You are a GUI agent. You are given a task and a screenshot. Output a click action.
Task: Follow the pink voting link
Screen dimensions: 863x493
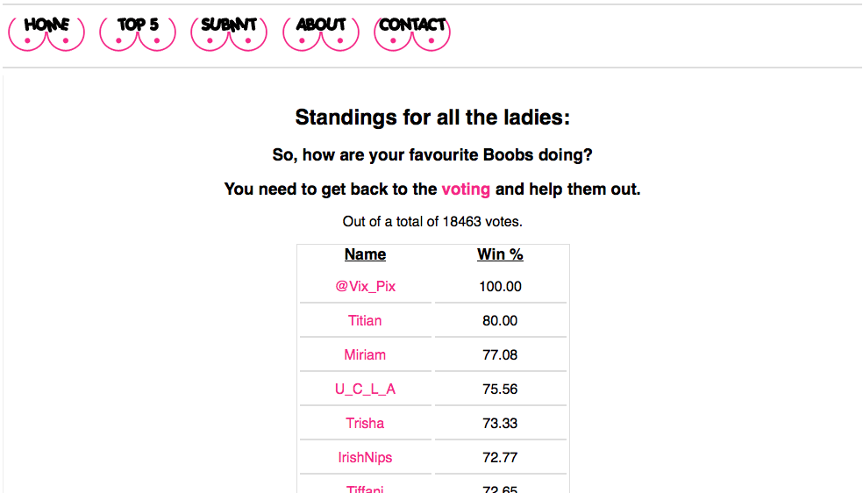[466, 189]
